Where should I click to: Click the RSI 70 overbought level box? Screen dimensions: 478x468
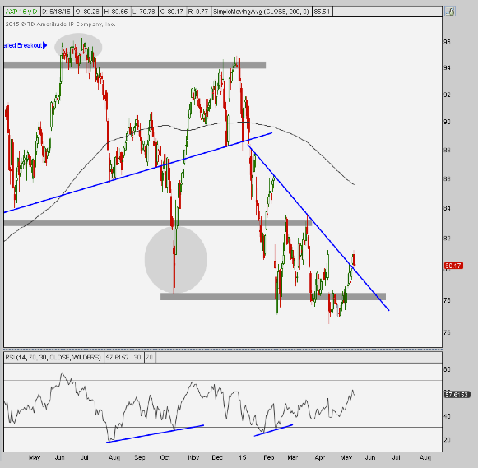150,357
